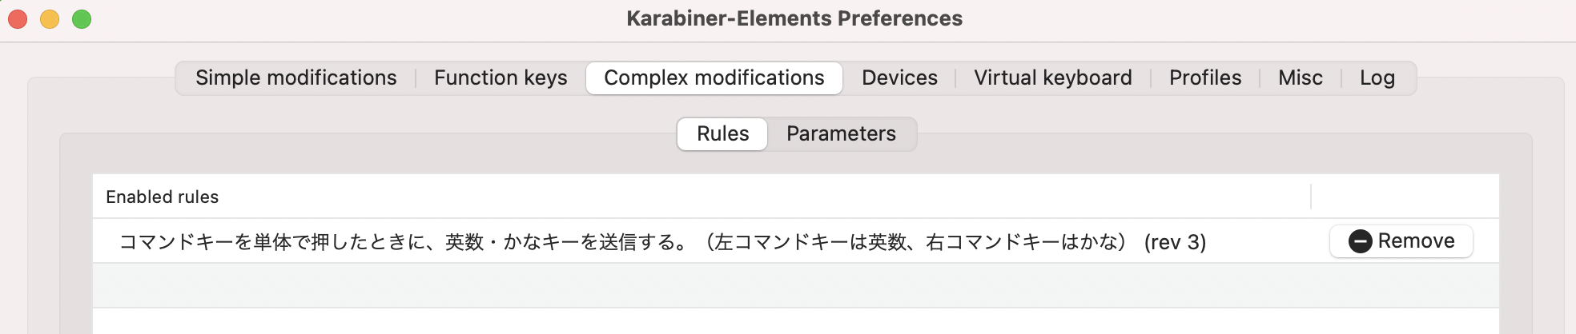1576x334 pixels.
Task: Click the Karabiner-Elements Preferences title text
Action: pyautogui.click(x=794, y=18)
